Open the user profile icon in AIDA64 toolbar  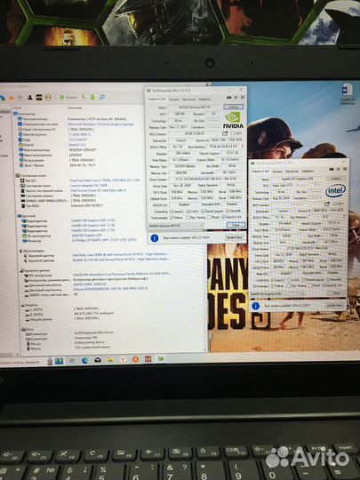click(30, 98)
